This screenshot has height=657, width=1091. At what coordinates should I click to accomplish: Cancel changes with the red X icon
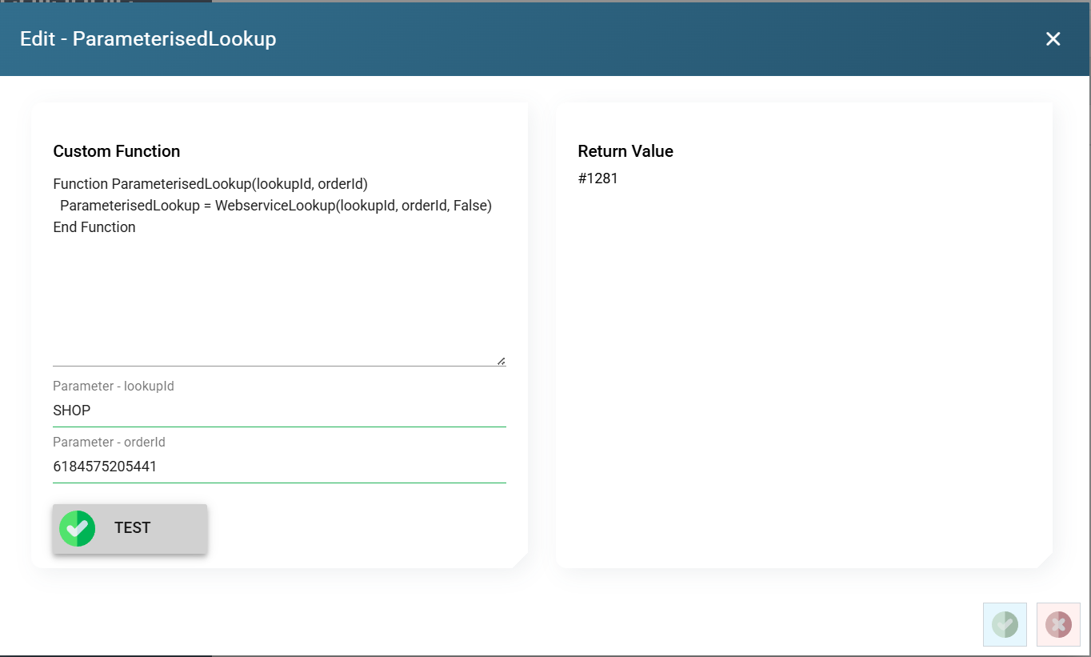coord(1058,624)
